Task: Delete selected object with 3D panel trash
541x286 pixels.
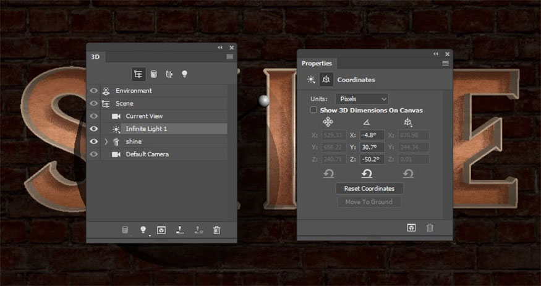Action: (216, 230)
